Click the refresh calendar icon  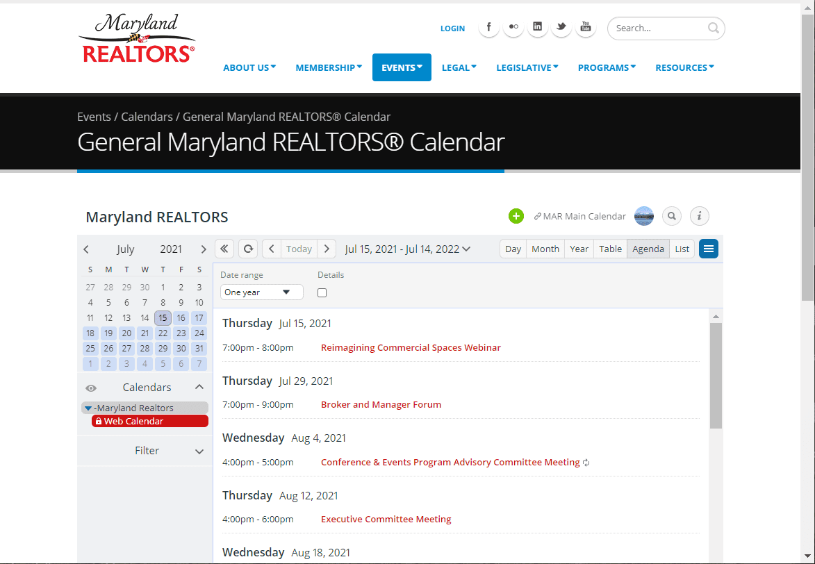pyautogui.click(x=248, y=249)
